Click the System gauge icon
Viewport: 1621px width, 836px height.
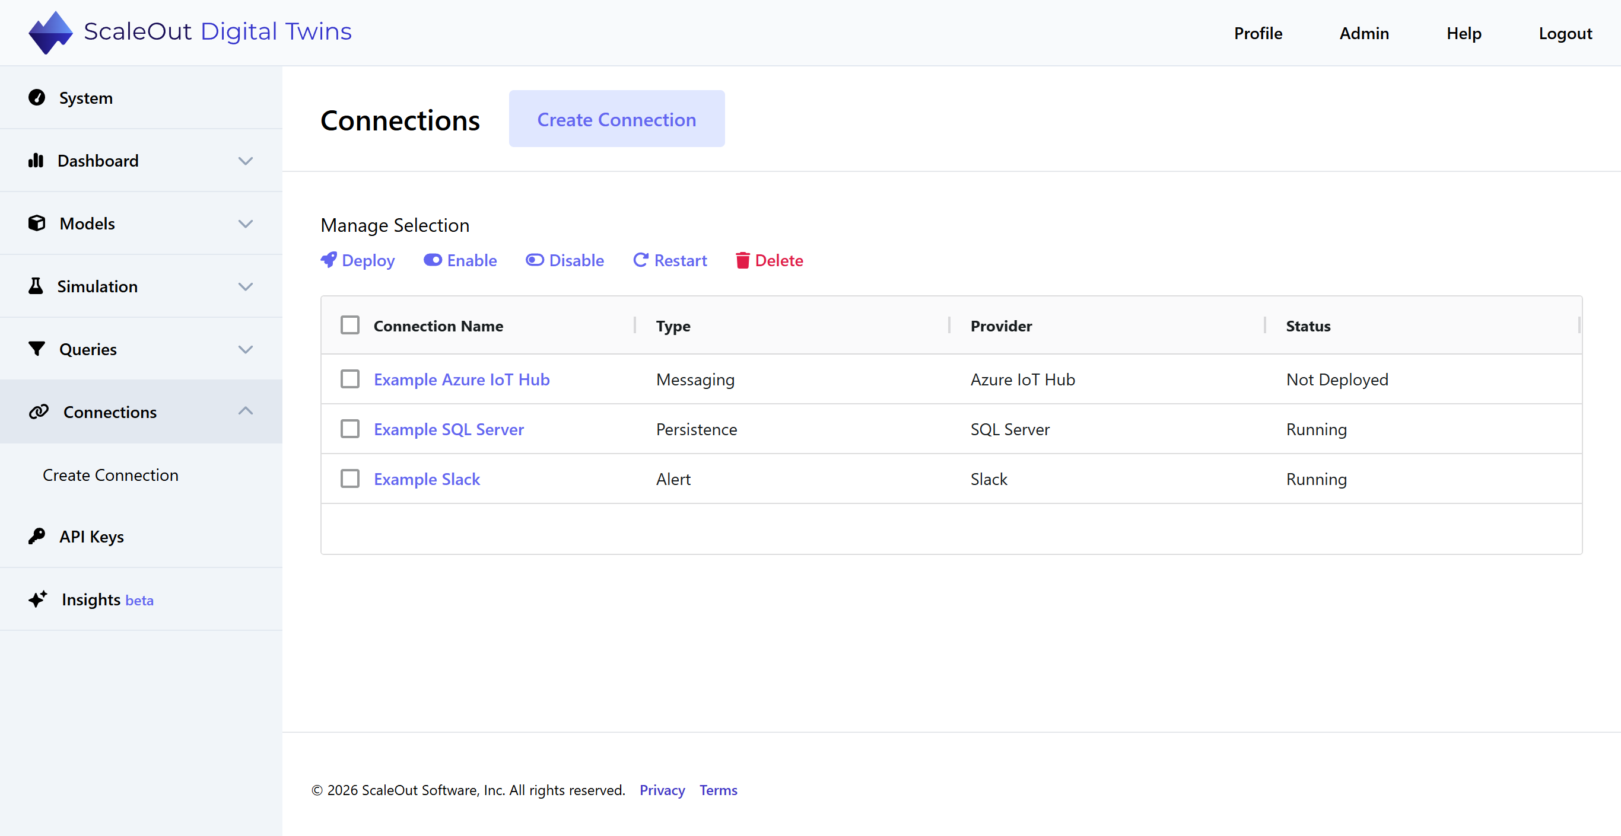[37, 97]
